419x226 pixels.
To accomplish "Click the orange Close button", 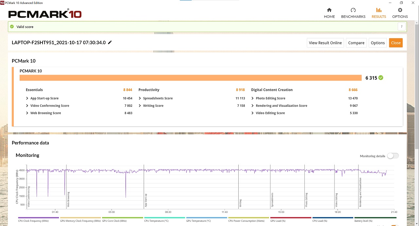I will tap(395, 43).
